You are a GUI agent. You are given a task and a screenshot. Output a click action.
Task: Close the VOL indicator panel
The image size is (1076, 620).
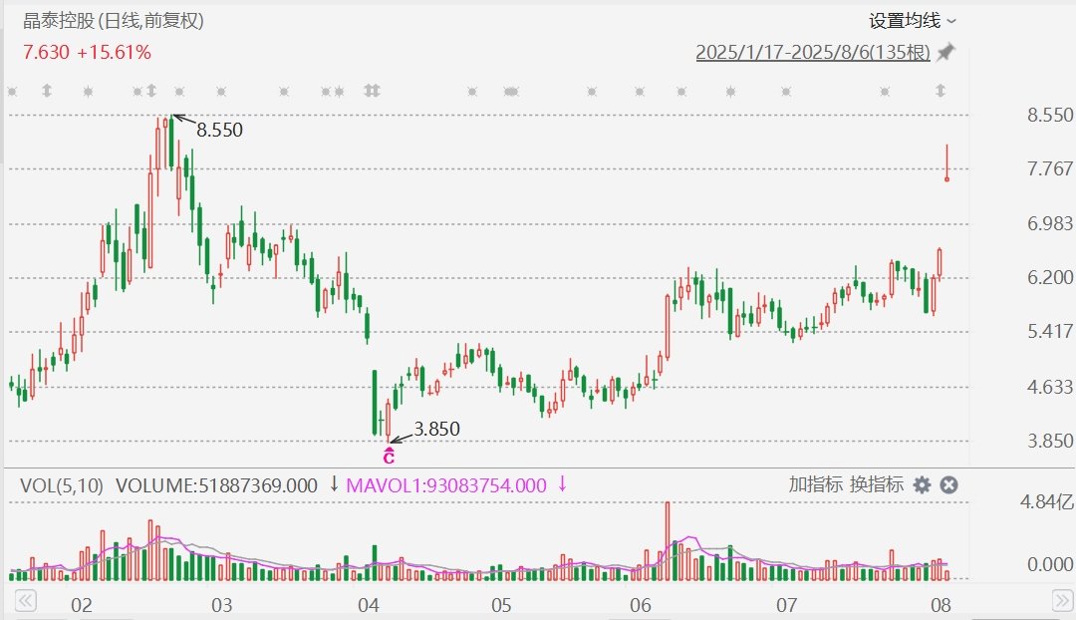[x=949, y=484]
